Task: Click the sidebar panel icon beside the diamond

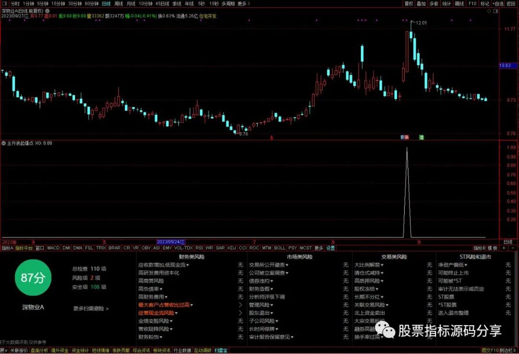Action: pos(495,11)
